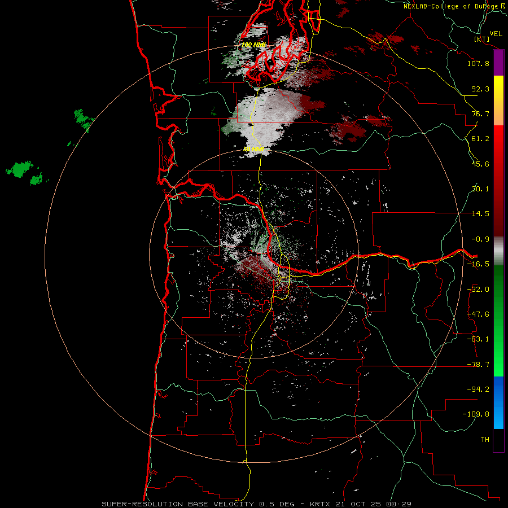Click the -16.5 velocity legend value
The image size is (508, 508).
click(x=478, y=264)
